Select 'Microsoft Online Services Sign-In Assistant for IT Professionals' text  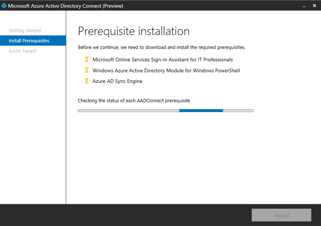163,60
